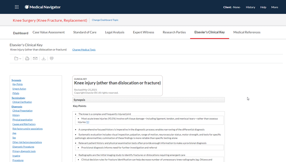Open the apps grid menu icon
The image size is (286, 162).
17,7
